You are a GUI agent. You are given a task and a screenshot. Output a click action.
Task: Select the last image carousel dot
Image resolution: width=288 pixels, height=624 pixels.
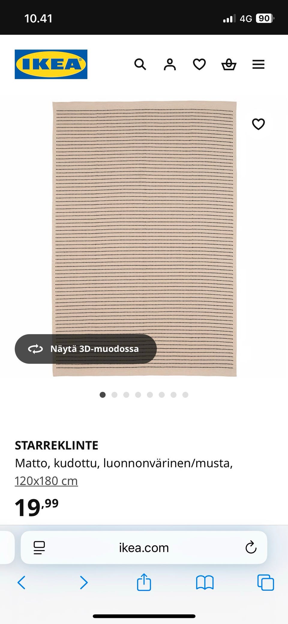[x=185, y=395]
